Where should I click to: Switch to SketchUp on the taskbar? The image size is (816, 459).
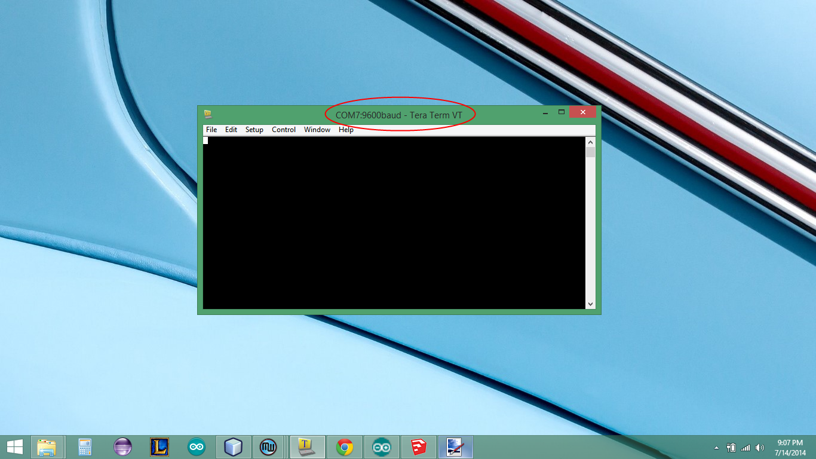(x=419, y=447)
